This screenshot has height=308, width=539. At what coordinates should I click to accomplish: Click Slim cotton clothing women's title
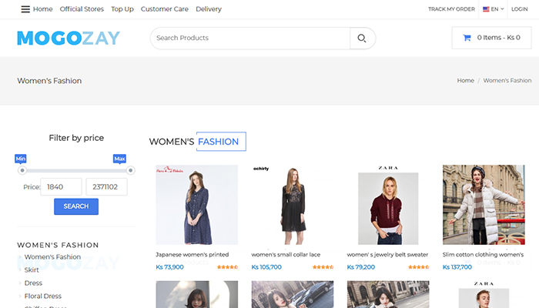click(483, 255)
